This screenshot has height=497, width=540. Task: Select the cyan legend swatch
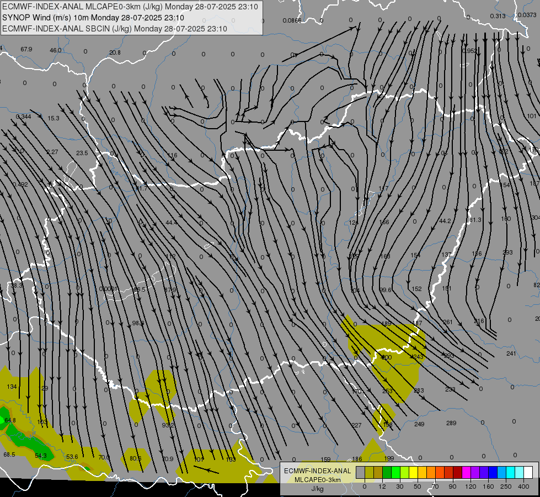point(510,472)
